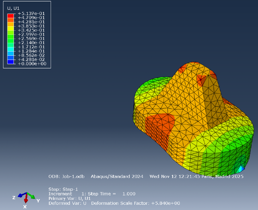
Task: Click the Y axis label of the triad
Action: click(x=38, y=201)
